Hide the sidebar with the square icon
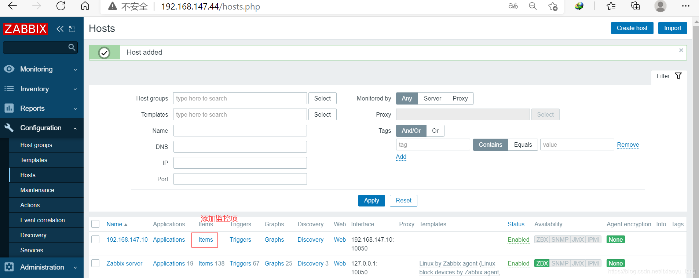Viewport: 699px width, 278px height. click(72, 29)
